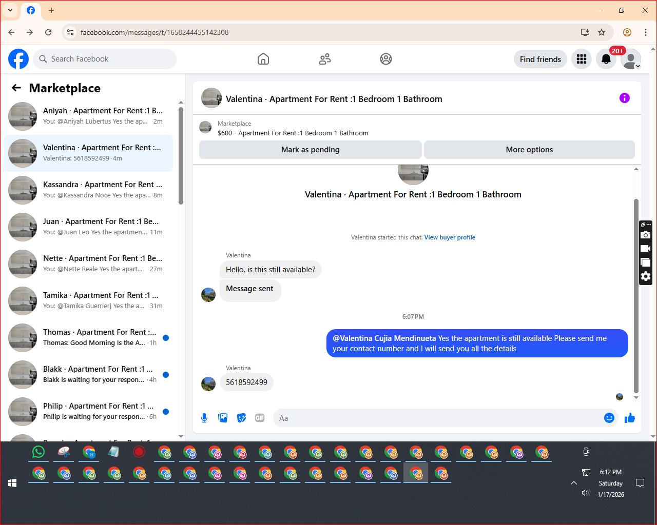
Task: Open the Facebook menu grid icon
Action: 582,59
